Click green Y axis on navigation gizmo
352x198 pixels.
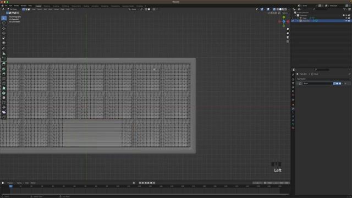coord(284,17)
